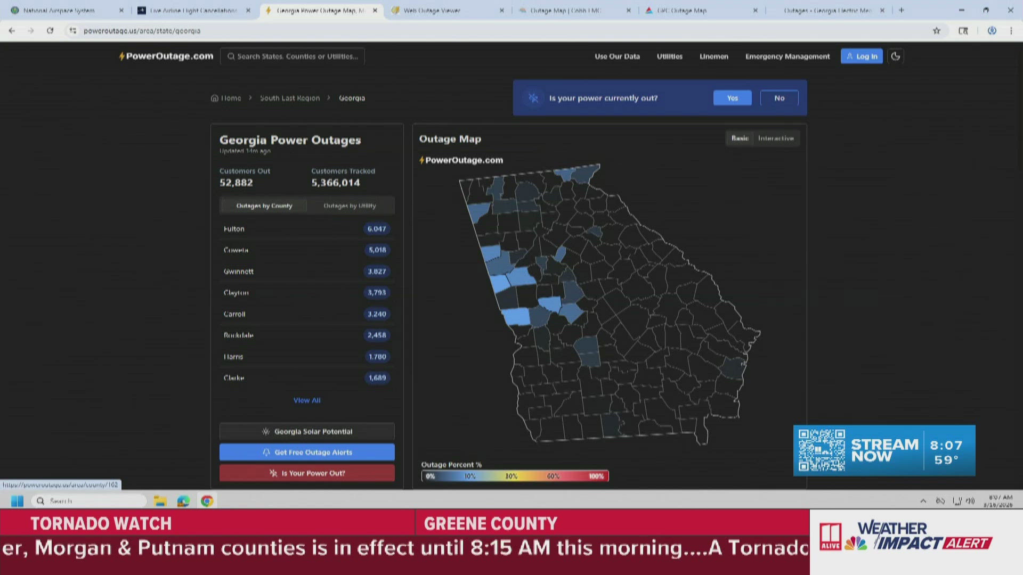This screenshot has width=1023, height=575.
Task: Open Fulton county outage row
Action: (x=307, y=229)
